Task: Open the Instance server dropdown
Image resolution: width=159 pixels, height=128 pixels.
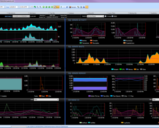Action: pos(21,16)
